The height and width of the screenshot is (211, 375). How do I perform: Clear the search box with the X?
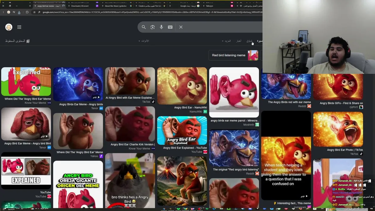point(181,27)
